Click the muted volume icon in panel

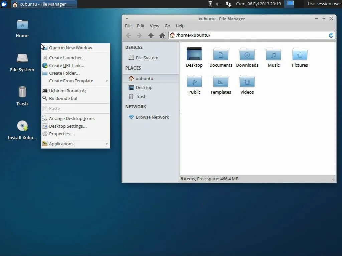coord(219,4)
